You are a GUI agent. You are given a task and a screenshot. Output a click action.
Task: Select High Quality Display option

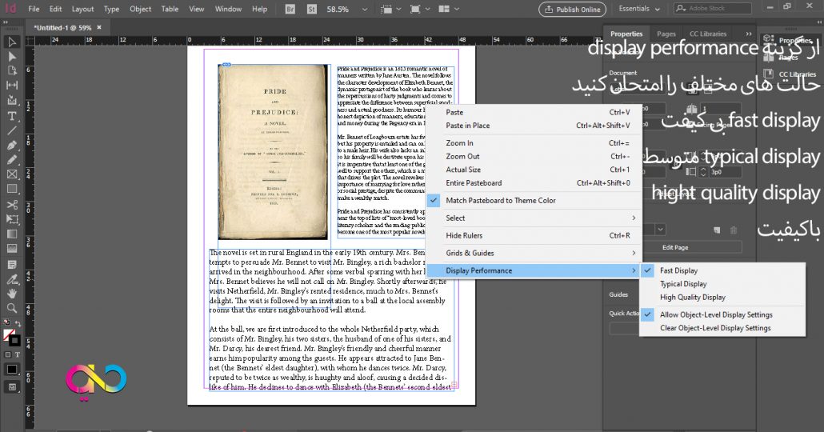pyautogui.click(x=693, y=297)
